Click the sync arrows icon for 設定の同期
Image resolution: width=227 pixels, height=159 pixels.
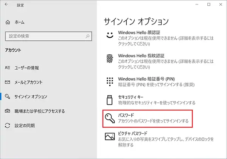[8, 125]
